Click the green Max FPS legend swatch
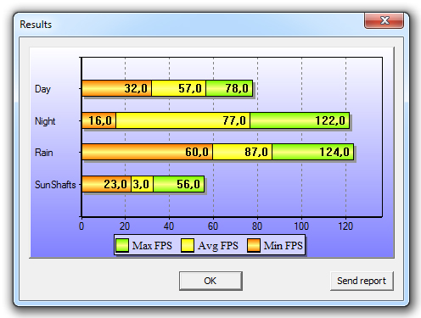This screenshot has width=421, height=318. pos(122,245)
